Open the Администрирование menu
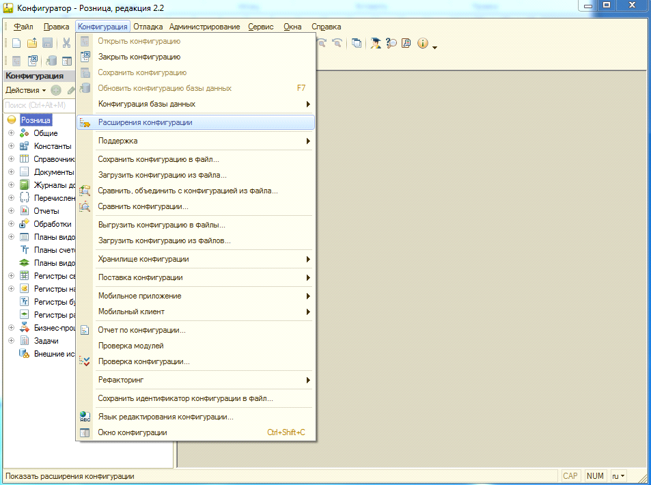Screen dimensions: 651x485 pyautogui.click(x=205, y=27)
